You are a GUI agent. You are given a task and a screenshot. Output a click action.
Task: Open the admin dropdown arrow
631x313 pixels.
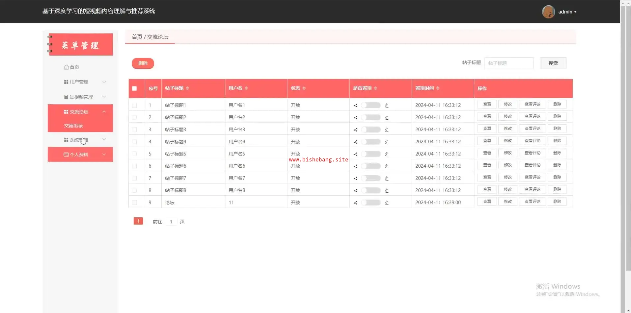tap(575, 12)
